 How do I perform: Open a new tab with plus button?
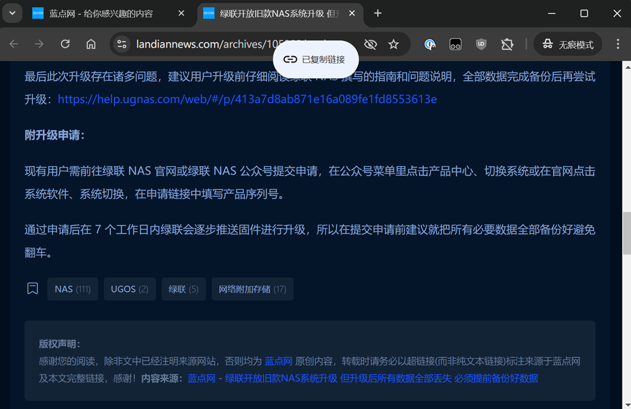(378, 13)
